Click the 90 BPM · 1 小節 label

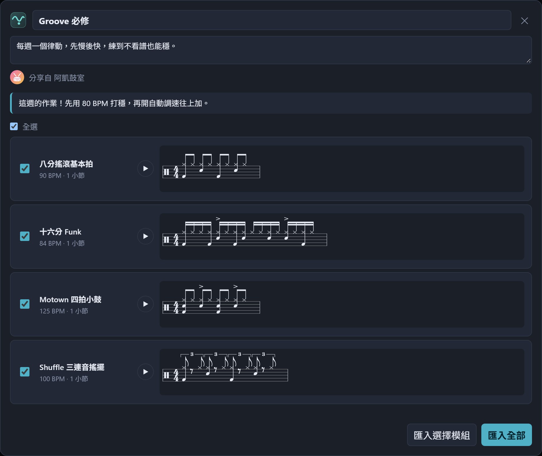tap(62, 176)
